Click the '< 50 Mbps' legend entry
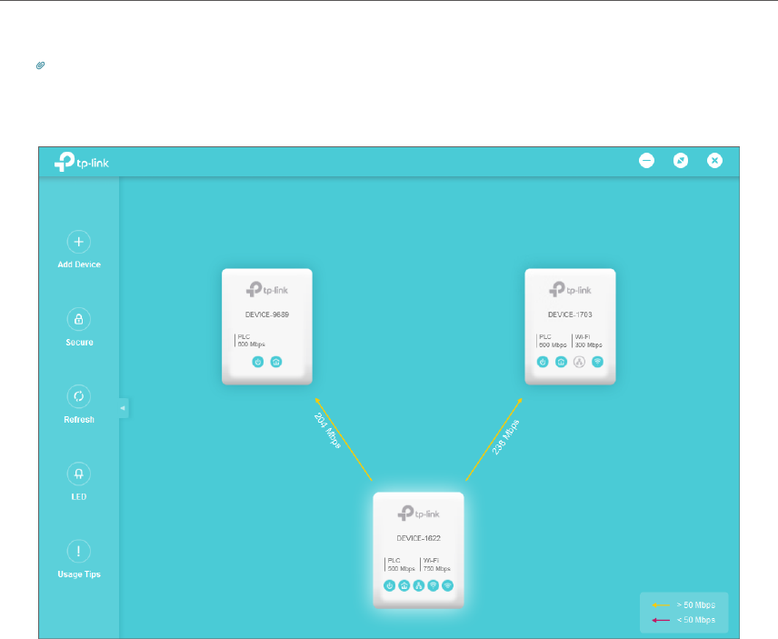The height and width of the screenshot is (639, 778). [683, 620]
